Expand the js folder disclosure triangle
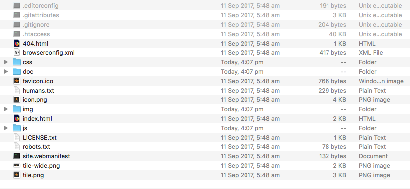 click(x=6, y=128)
